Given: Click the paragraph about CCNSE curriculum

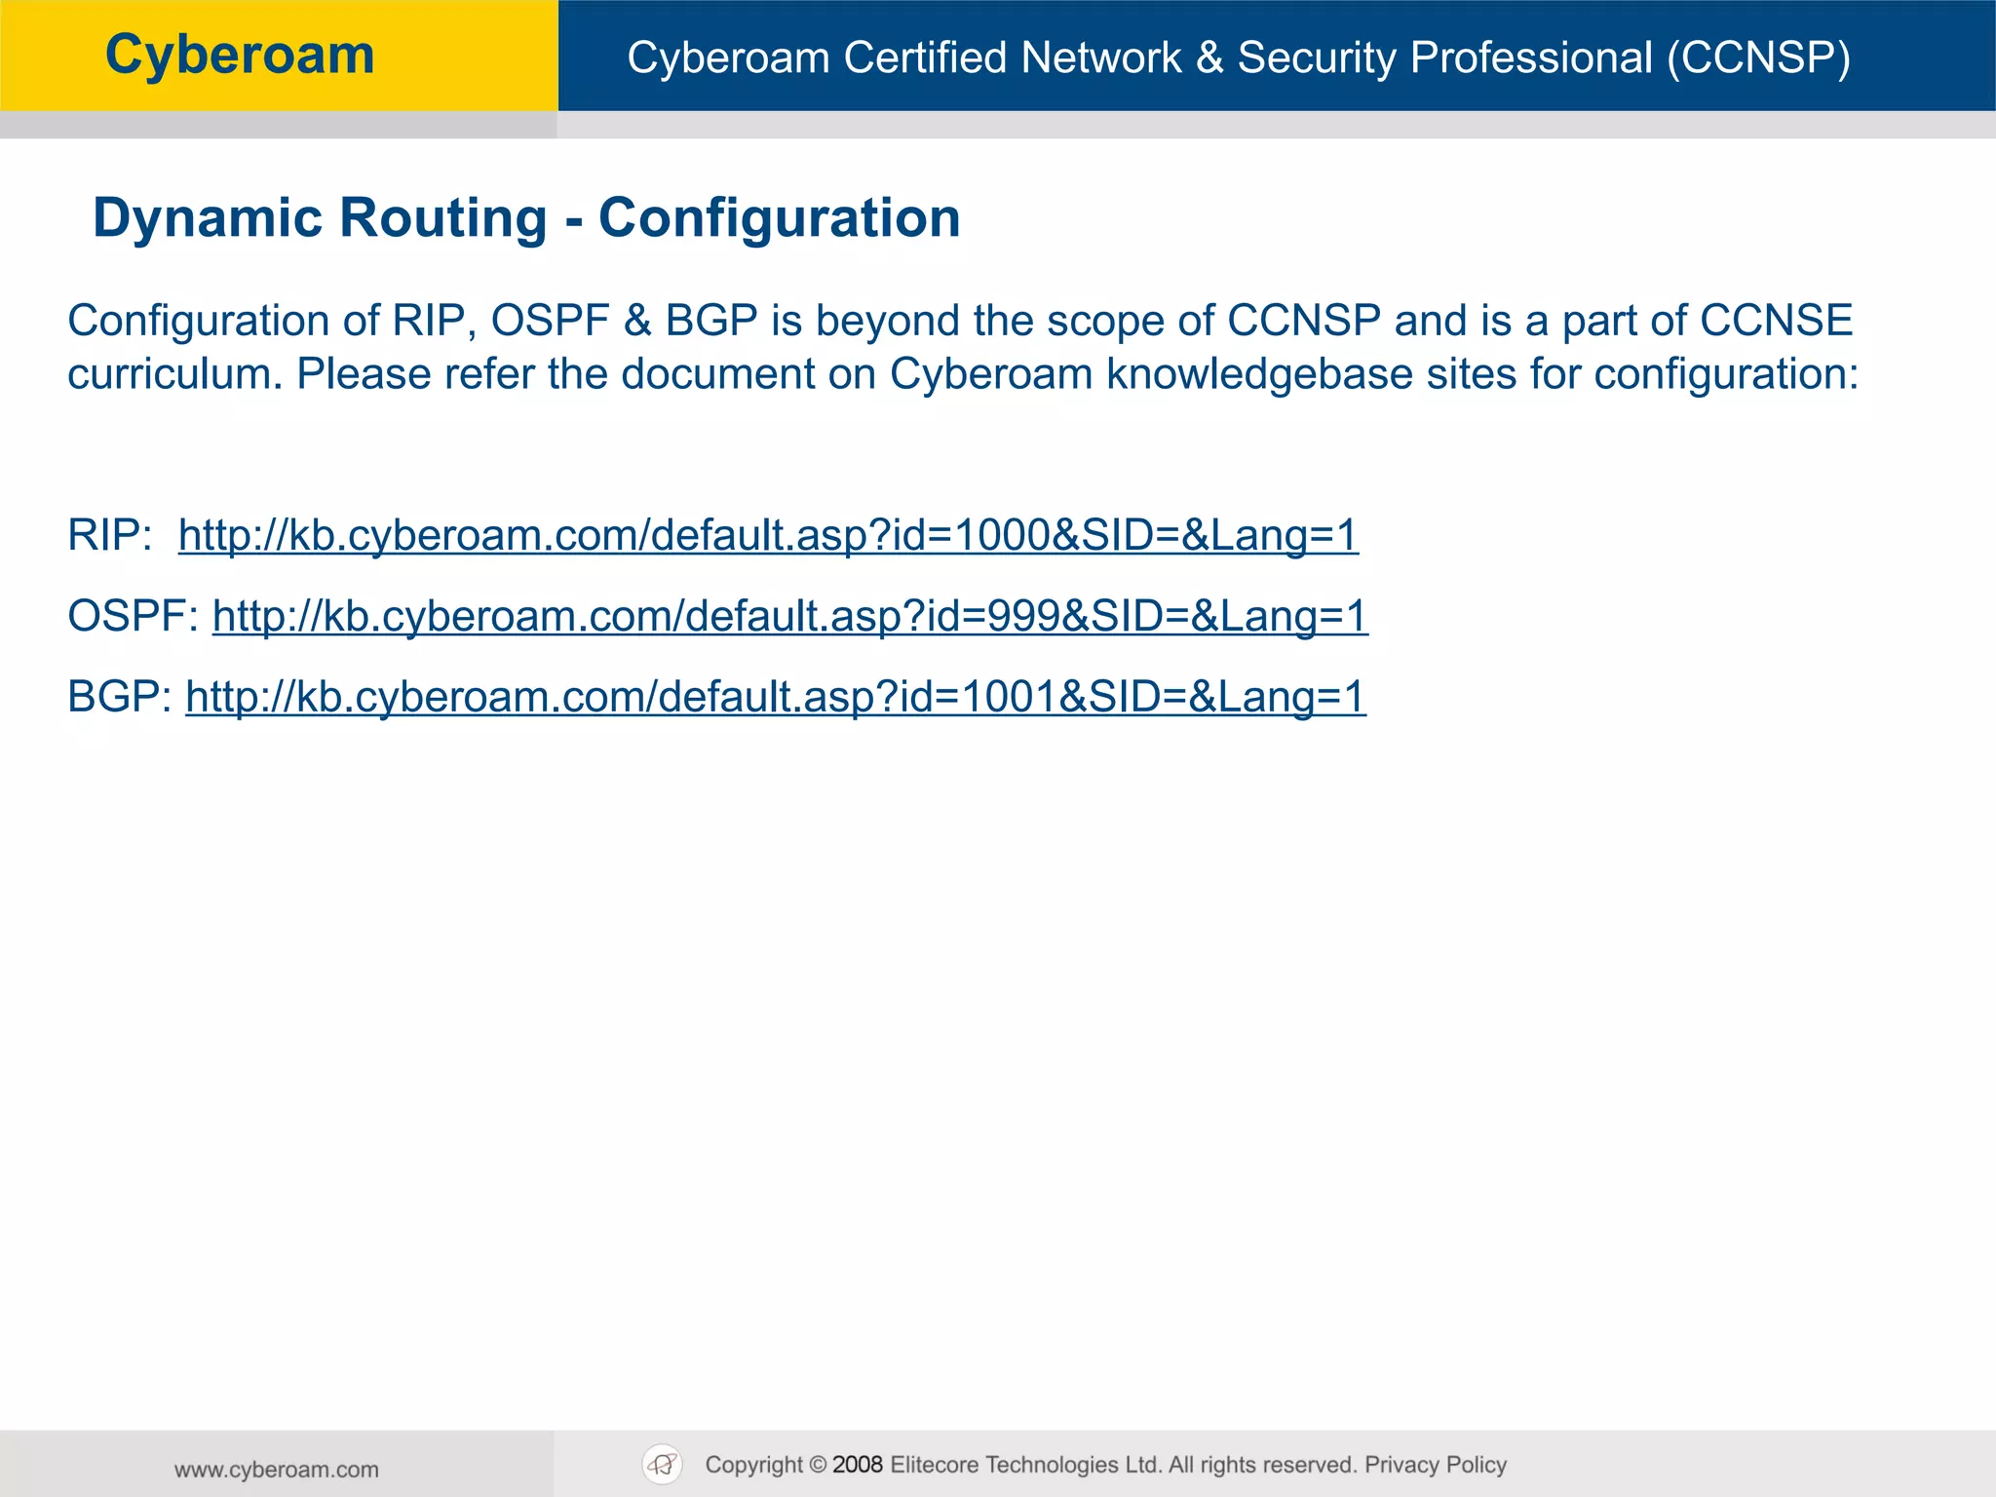Looking at the screenshot, I should 963,348.
